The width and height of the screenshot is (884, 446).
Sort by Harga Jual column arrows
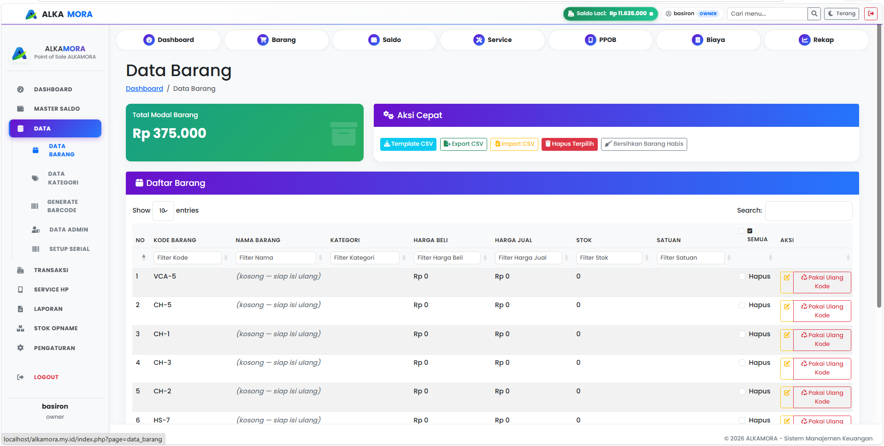566,258
